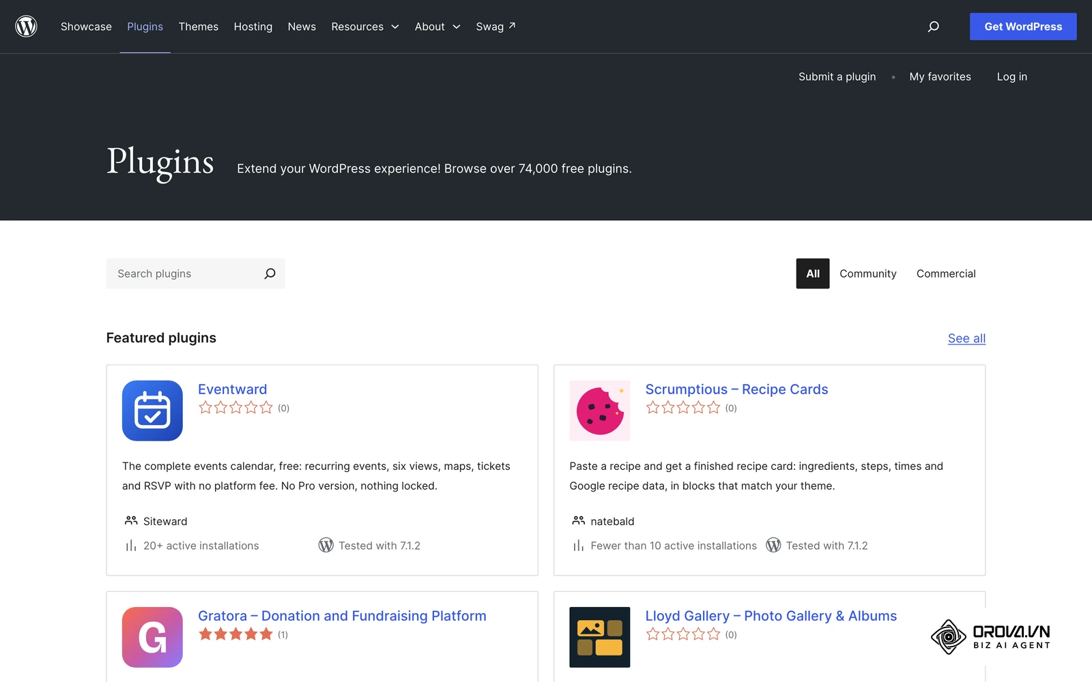1092x682 pixels.
Task: Open Submit a plugin link
Action: pos(837,76)
